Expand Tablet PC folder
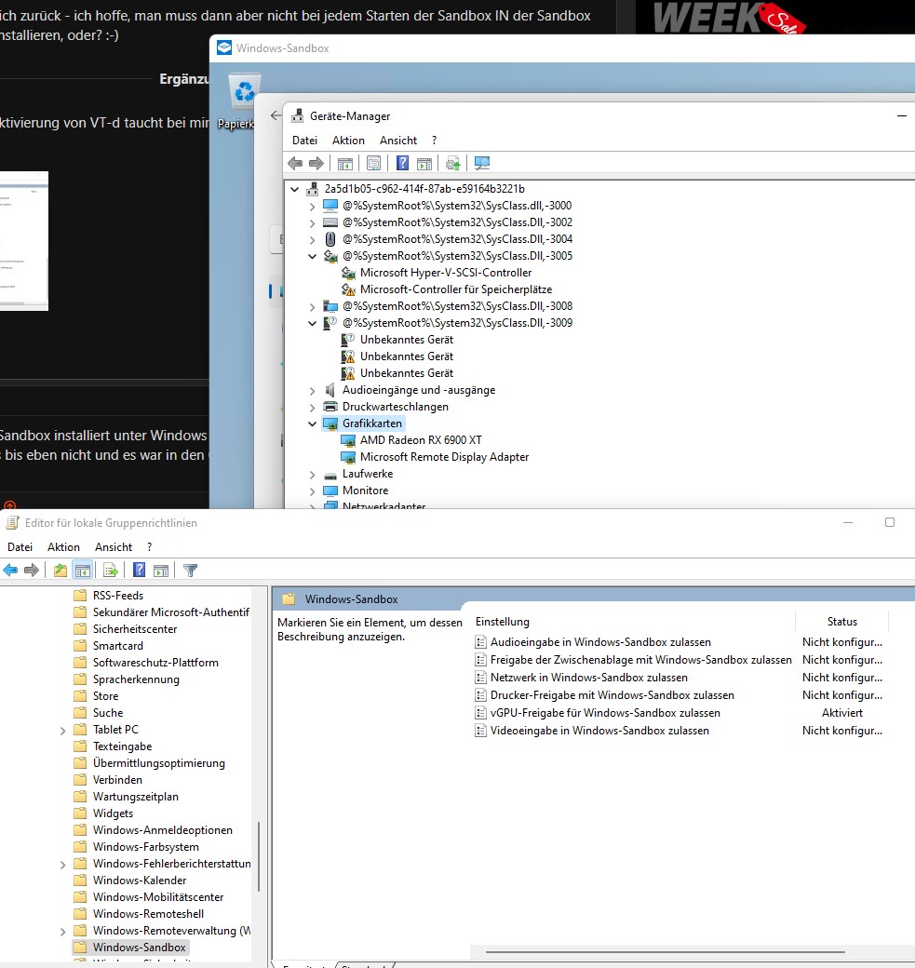This screenshot has height=968, width=915. [62, 731]
